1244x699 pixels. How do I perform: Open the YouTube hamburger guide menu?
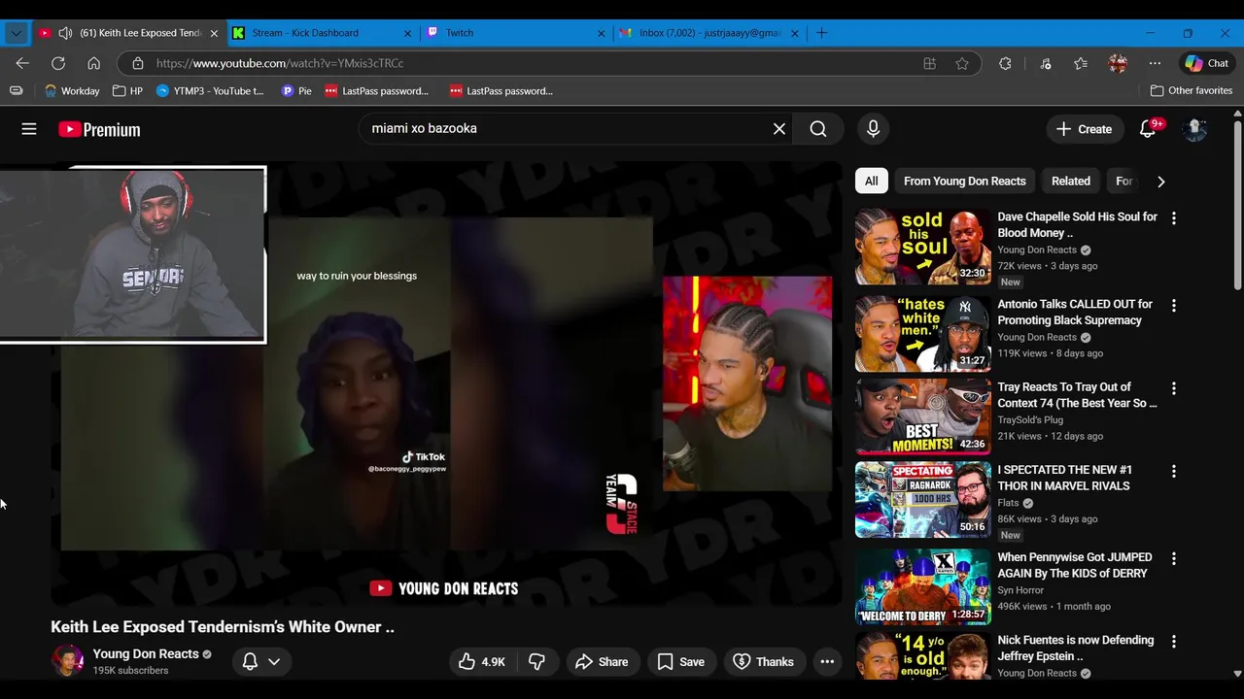pyautogui.click(x=29, y=129)
